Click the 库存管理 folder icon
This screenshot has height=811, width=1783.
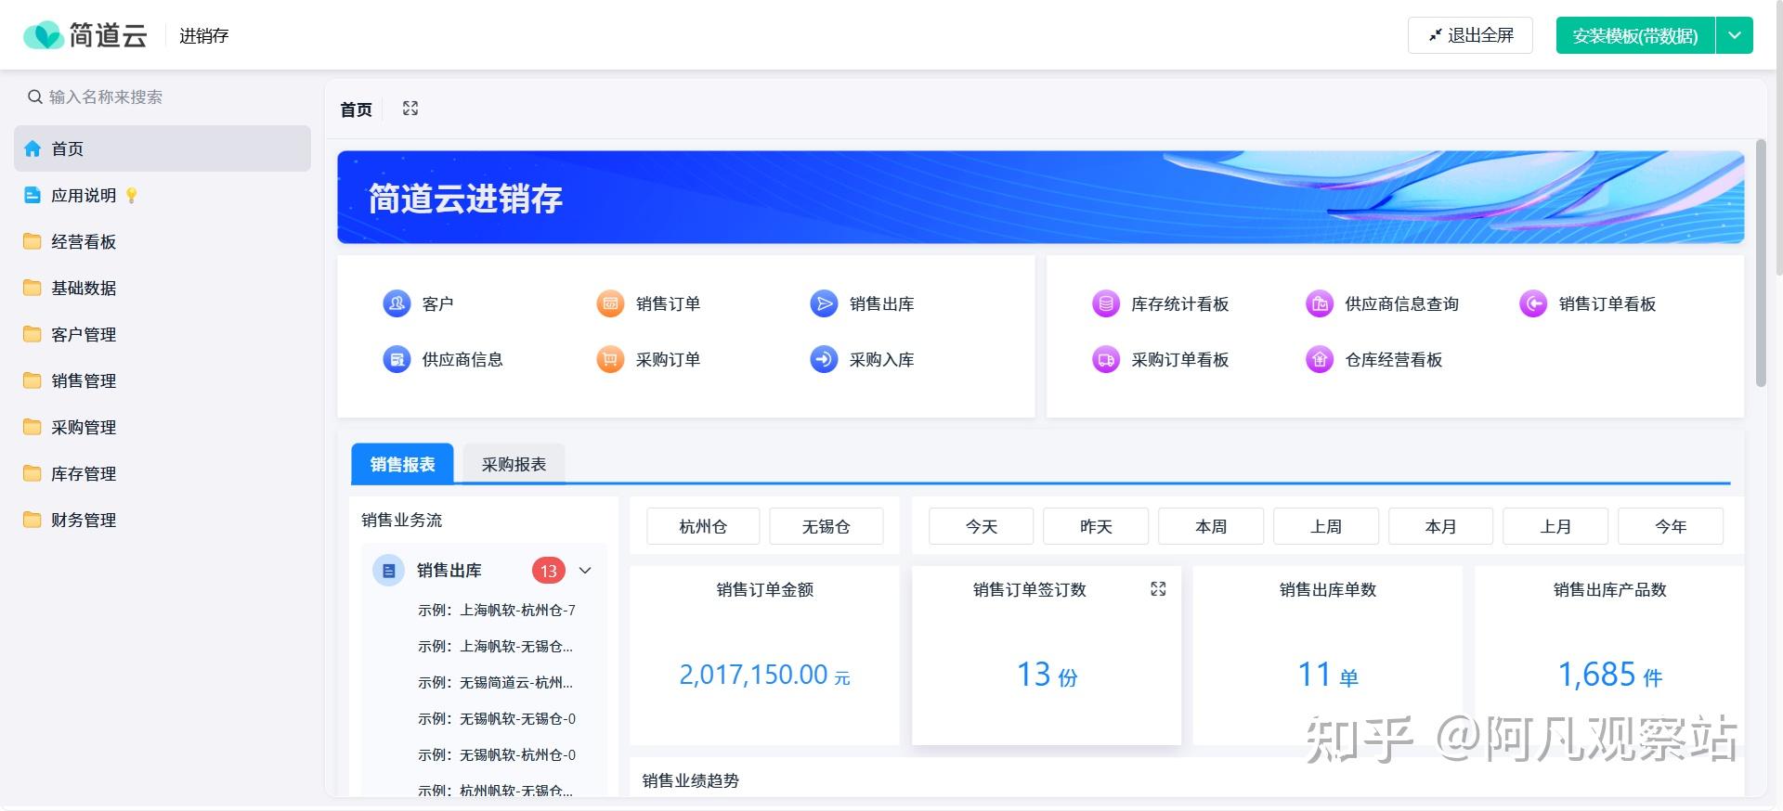click(33, 473)
